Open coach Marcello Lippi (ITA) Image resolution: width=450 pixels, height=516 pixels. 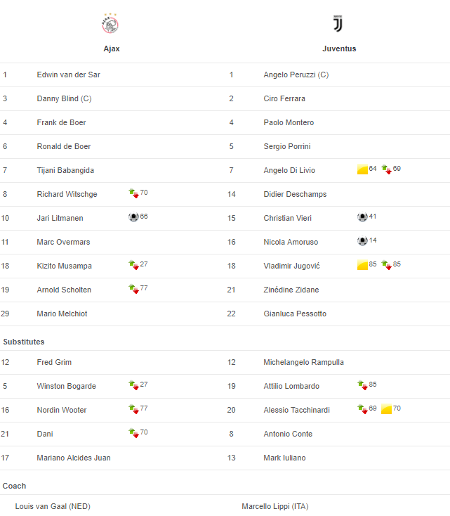click(274, 506)
